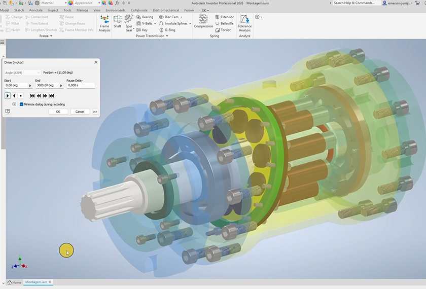Select the O-Ring tool
Screen dimensions: 426x289
click(x=167, y=30)
